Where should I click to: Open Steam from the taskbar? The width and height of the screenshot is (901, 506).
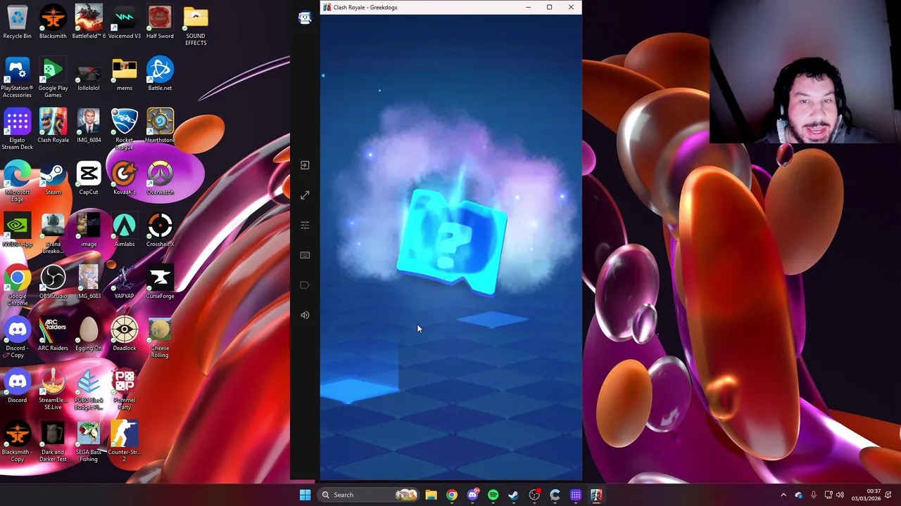[x=514, y=495]
